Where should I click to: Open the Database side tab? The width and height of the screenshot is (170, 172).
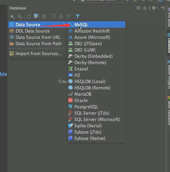[169, 43]
